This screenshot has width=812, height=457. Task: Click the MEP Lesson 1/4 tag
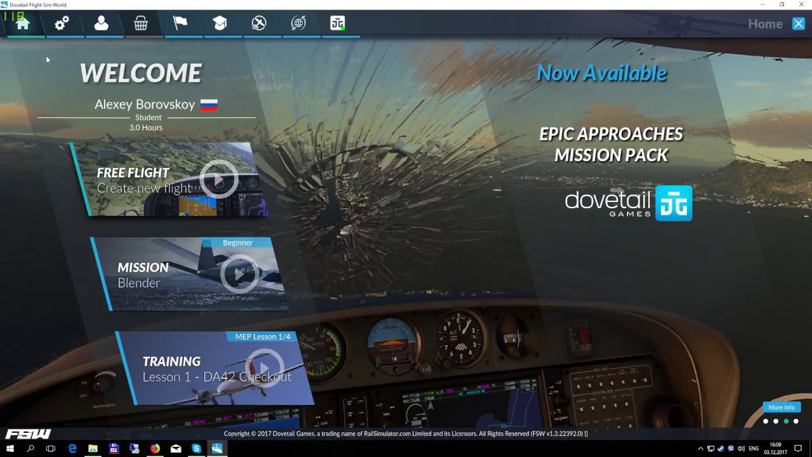click(x=262, y=336)
